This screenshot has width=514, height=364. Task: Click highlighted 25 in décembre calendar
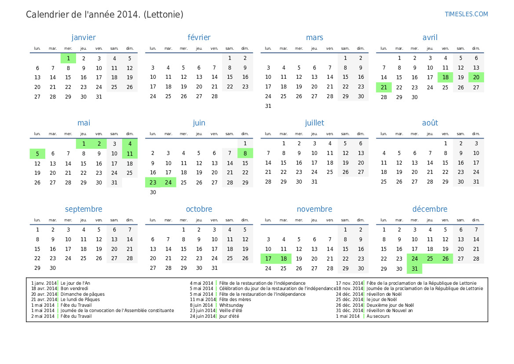click(430, 259)
